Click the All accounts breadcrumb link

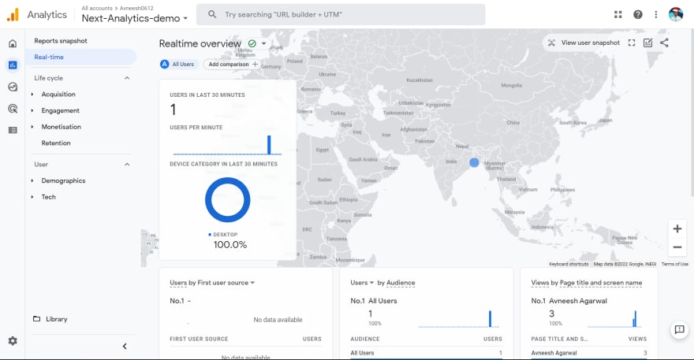point(97,8)
